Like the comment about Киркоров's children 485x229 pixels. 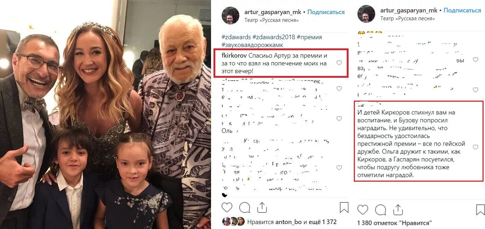pos(475,147)
